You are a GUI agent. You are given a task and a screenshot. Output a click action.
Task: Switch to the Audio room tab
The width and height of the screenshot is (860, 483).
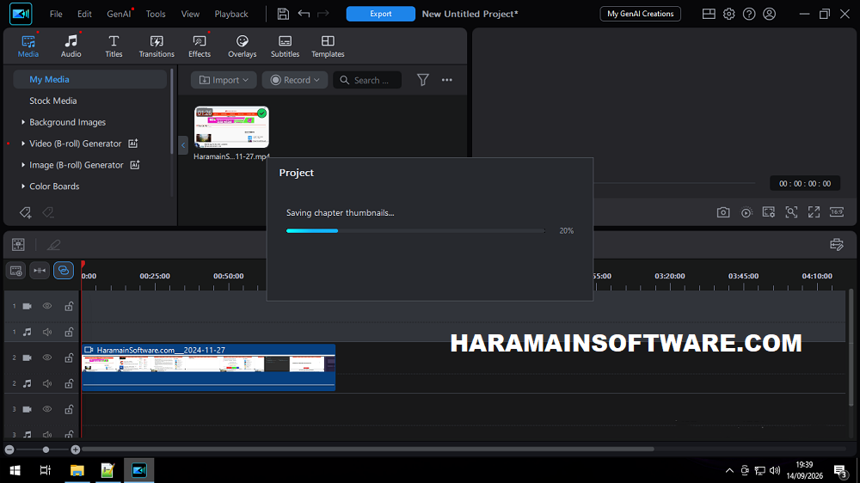(x=71, y=46)
